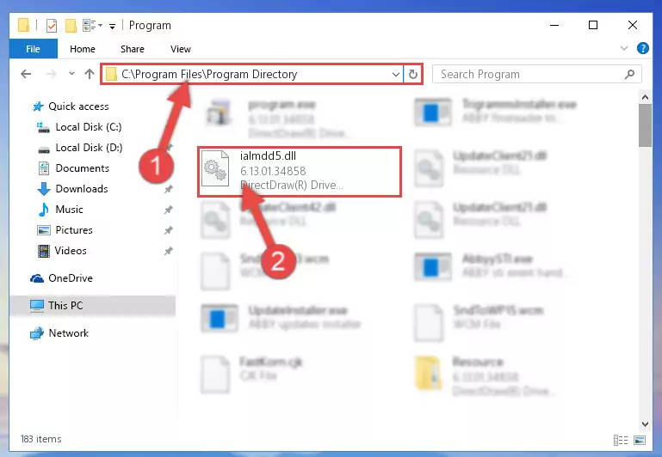Click the pin icon next to Downloads
The width and height of the screenshot is (662, 457).
pyautogui.click(x=169, y=189)
